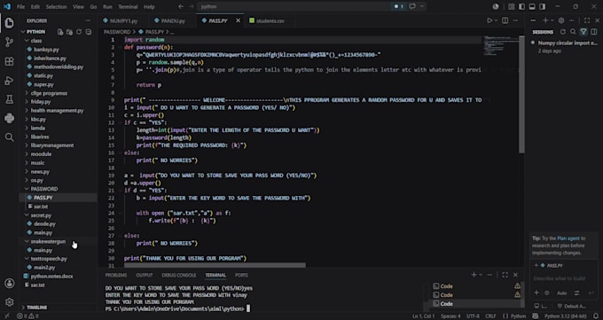Collapse all folders in Explorer
Screen dimensions: 603x320
[89, 32]
